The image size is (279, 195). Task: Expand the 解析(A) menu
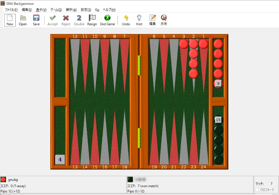pos(71,9)
